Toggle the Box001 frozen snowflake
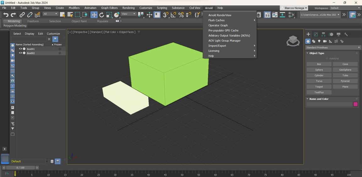This screenshot has height=177, width=362. [59, 49]
